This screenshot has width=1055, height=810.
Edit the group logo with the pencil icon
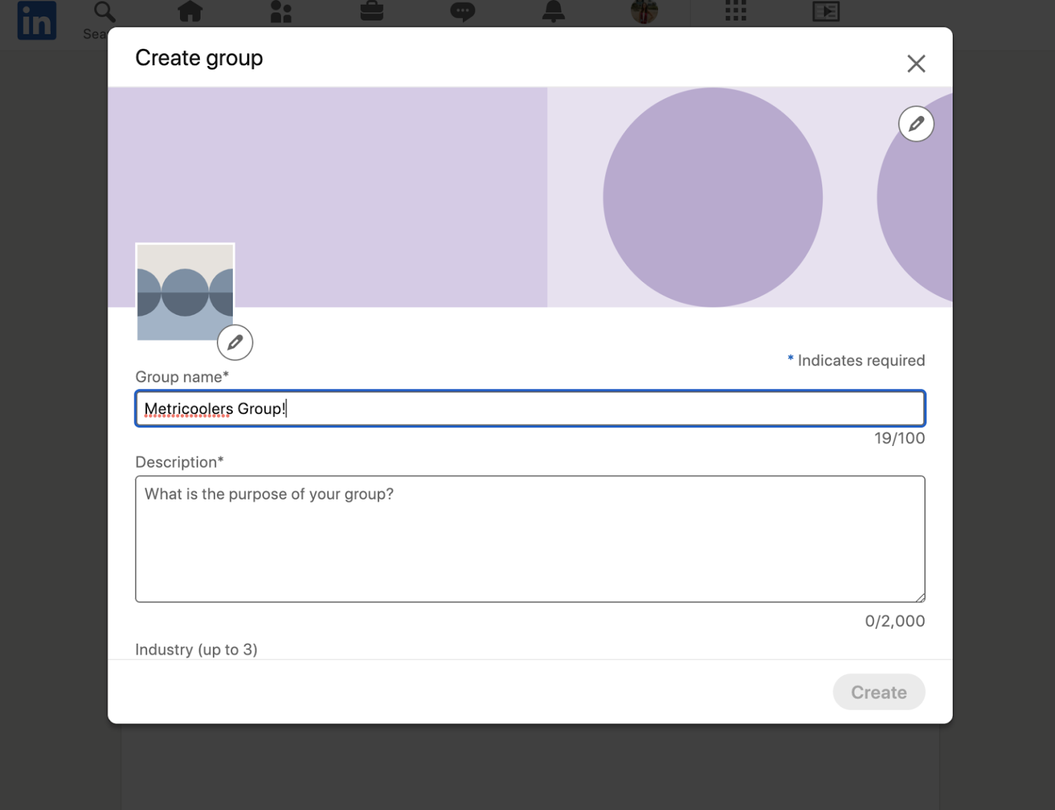pyautogui.click(x=235, y=342)
